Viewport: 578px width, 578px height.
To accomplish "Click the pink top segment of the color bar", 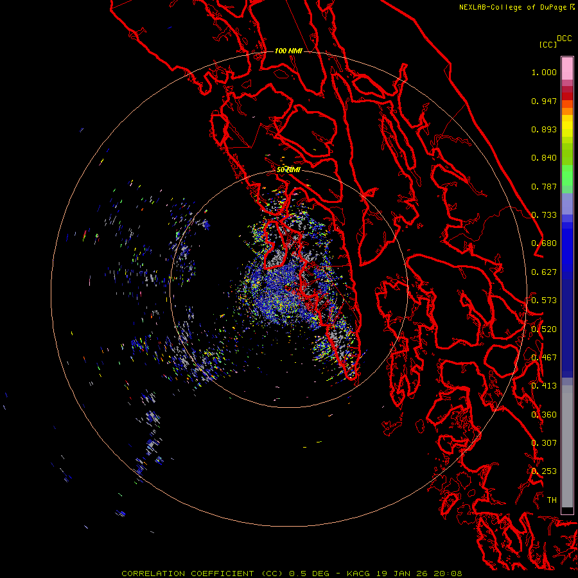I will click(567, 69).
